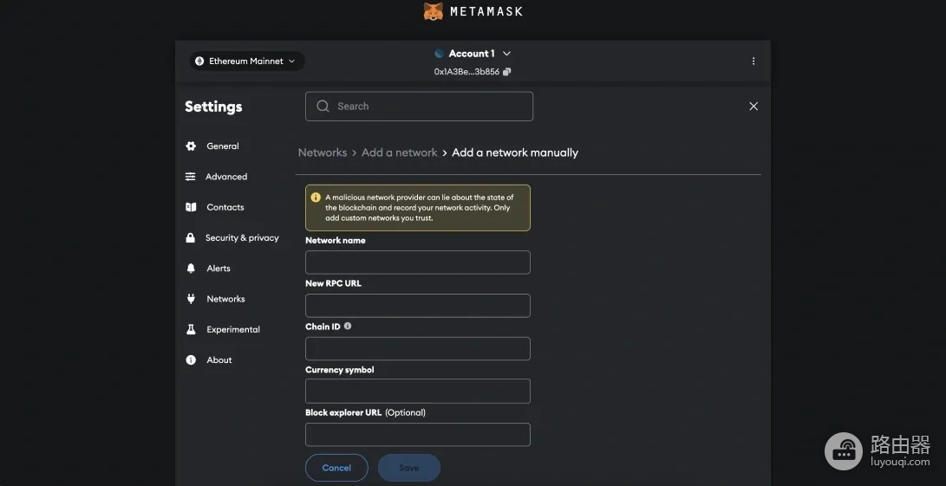The image size is (946, 486).
Task: Expand the Account 1 dropdown
Action: 506,54
